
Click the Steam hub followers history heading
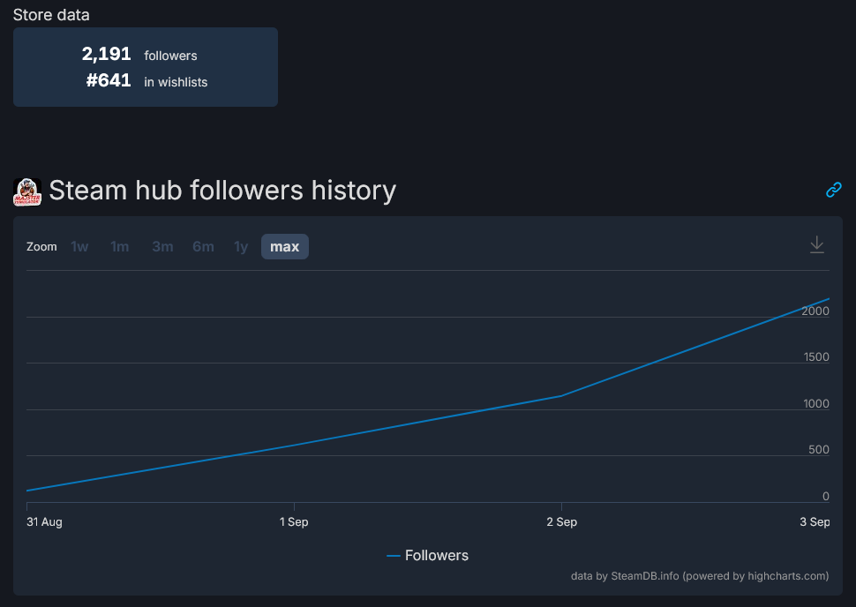pyautogui.click(x=222, y=191)
